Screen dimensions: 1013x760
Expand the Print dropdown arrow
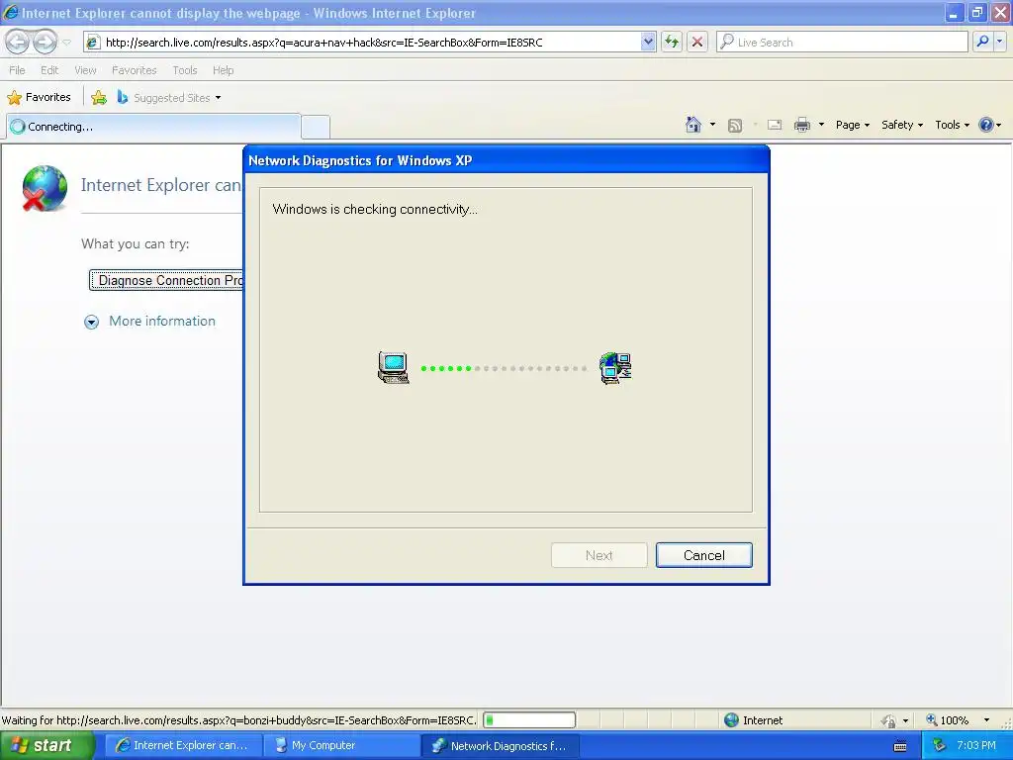[x=821, y=125]
